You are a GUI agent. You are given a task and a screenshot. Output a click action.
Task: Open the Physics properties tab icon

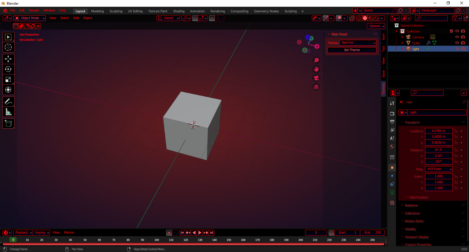pos(392,176)
